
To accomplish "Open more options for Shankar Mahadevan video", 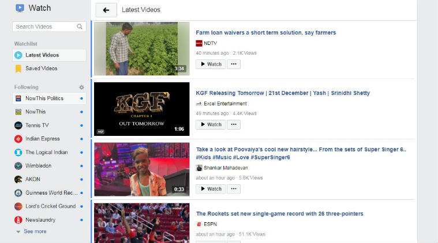I will 234,189.
